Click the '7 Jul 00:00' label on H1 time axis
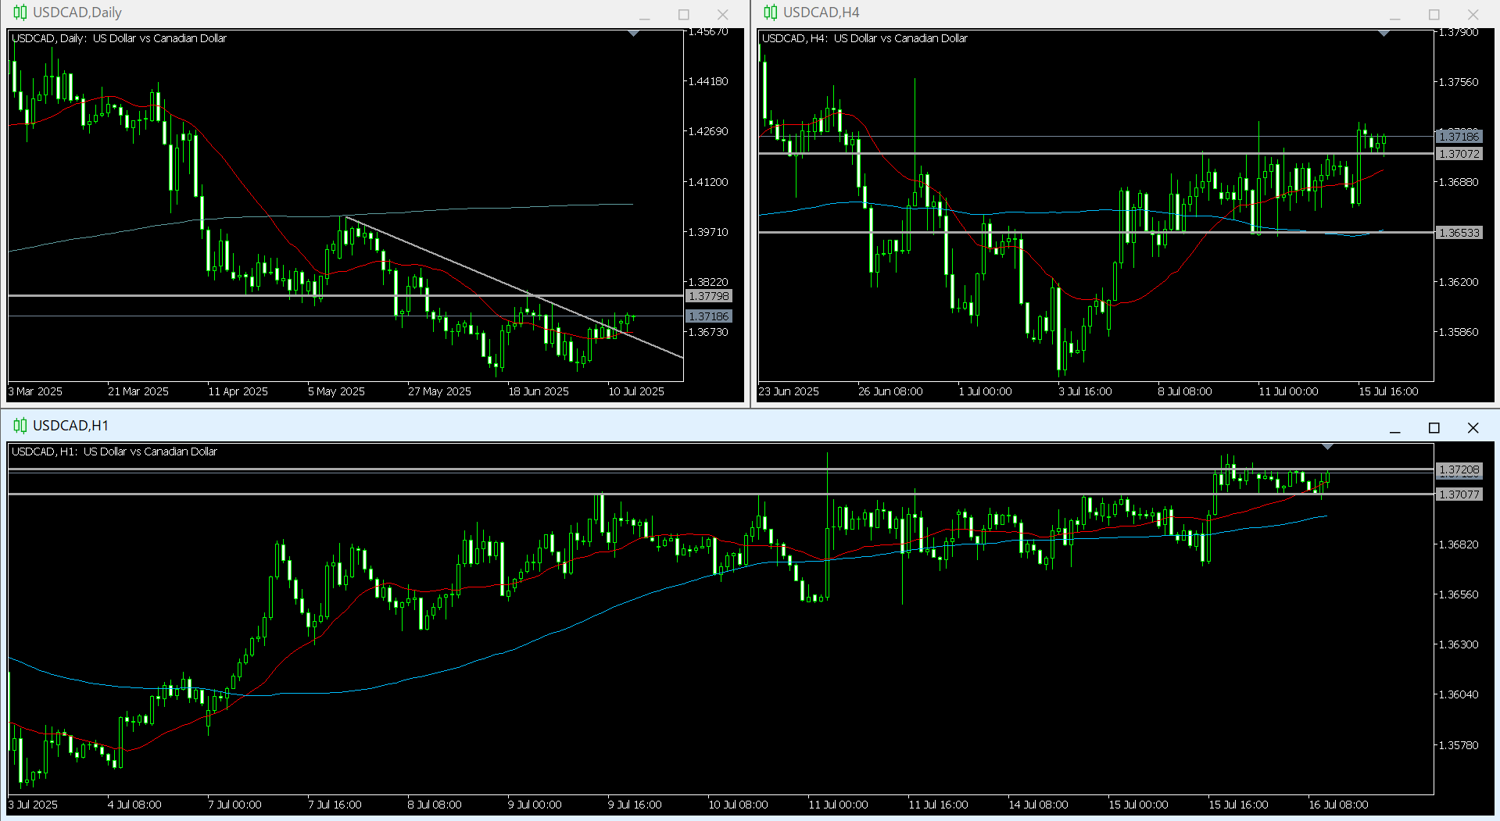 click(x=234, y=805)
